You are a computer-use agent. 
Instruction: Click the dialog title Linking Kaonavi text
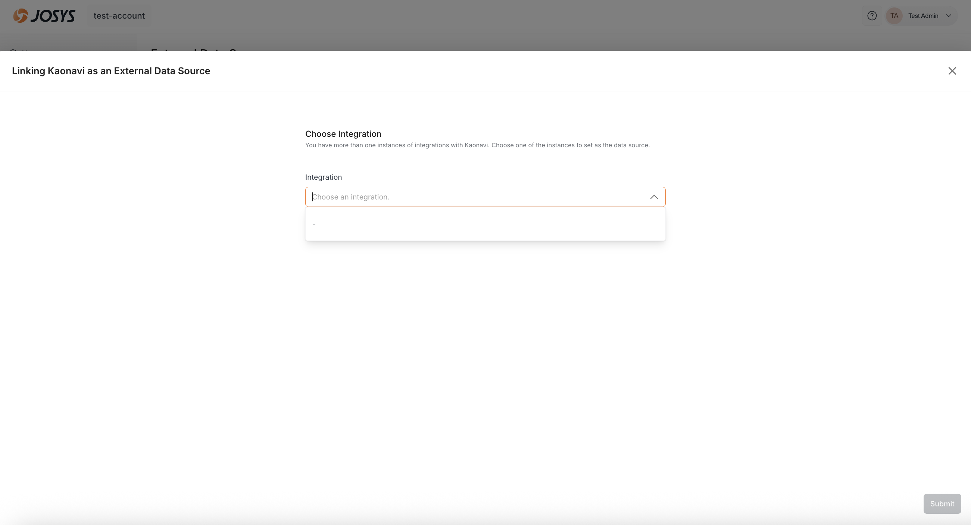(111, 71)
